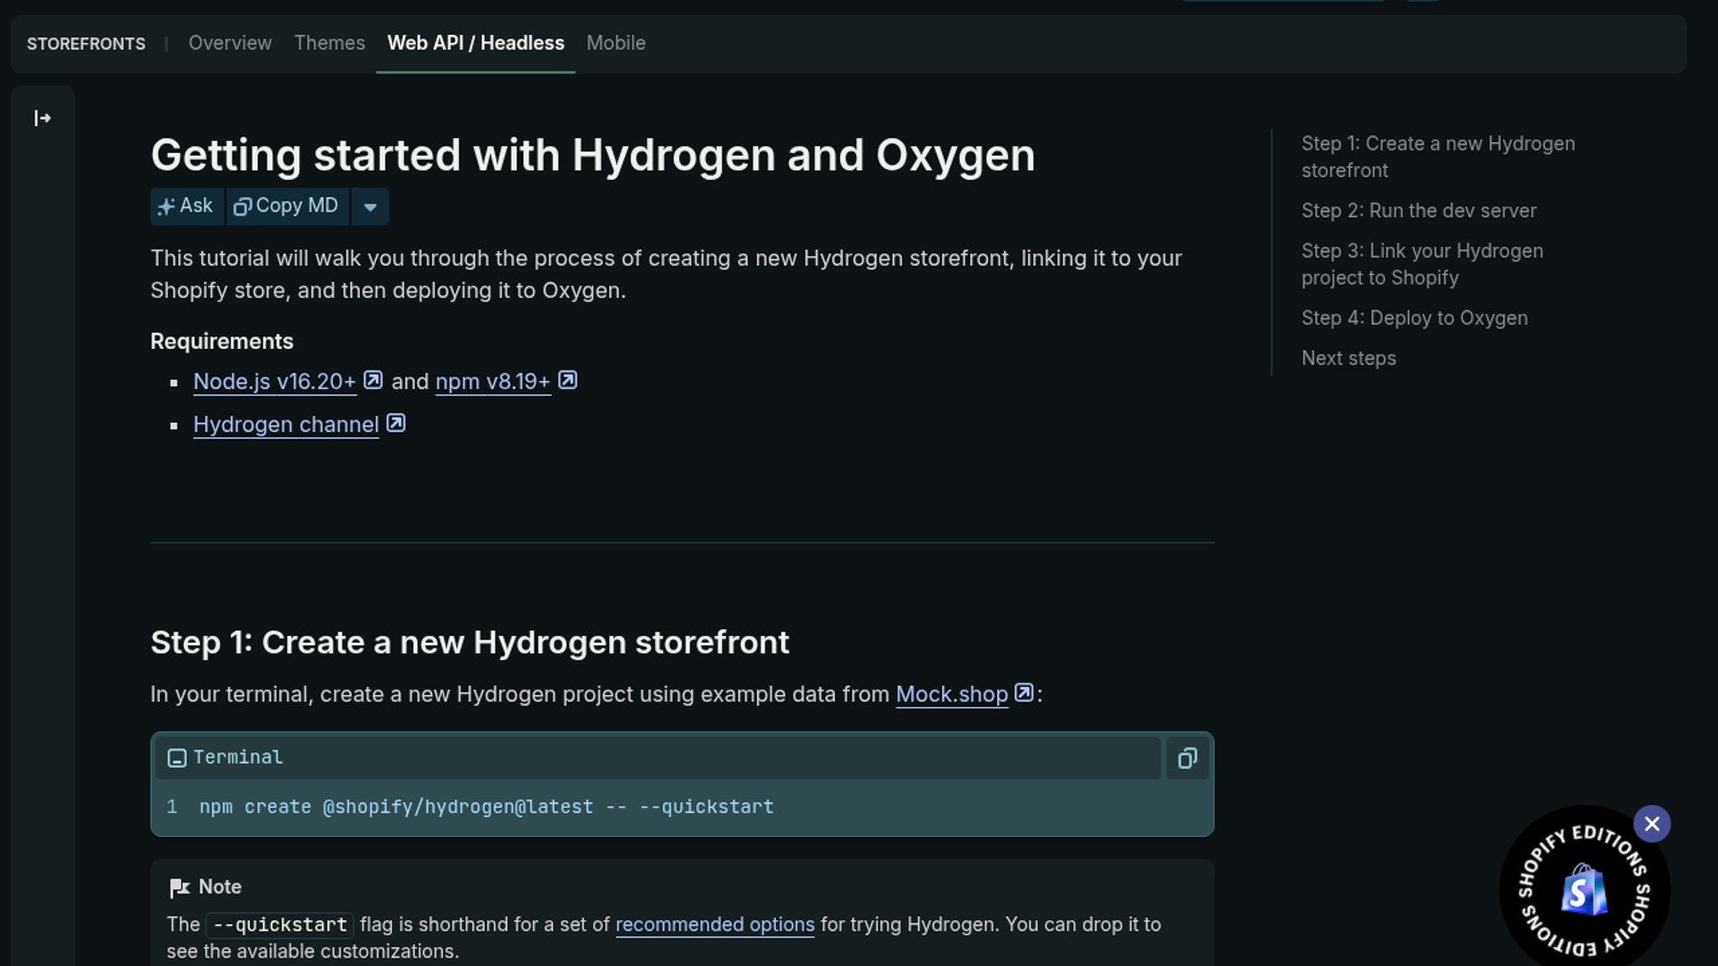Click external-link icon next to npm v8.19+
This screenshot has width=1718, height=966.
click(567, 380)
